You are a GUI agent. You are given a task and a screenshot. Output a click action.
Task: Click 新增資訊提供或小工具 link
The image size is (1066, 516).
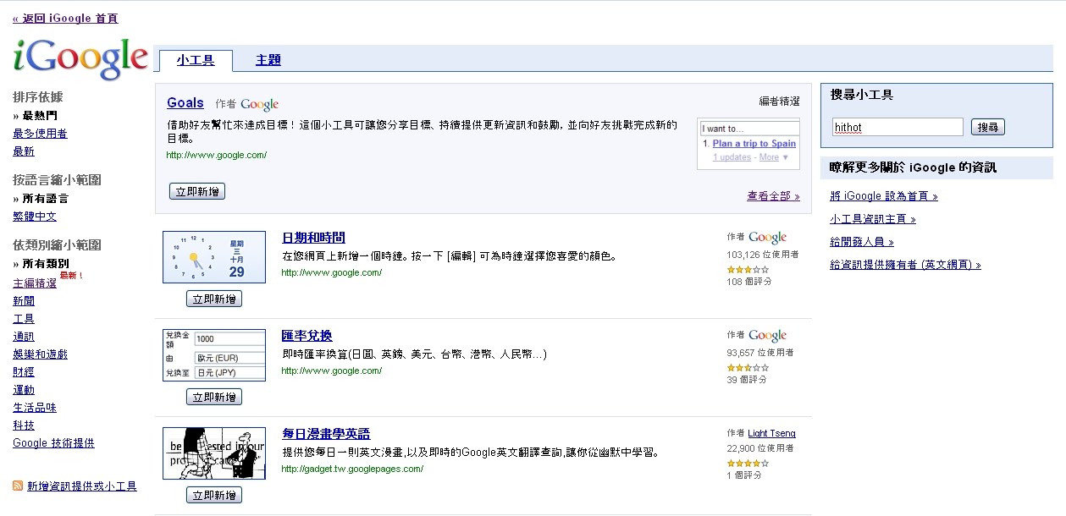point(81,486)
